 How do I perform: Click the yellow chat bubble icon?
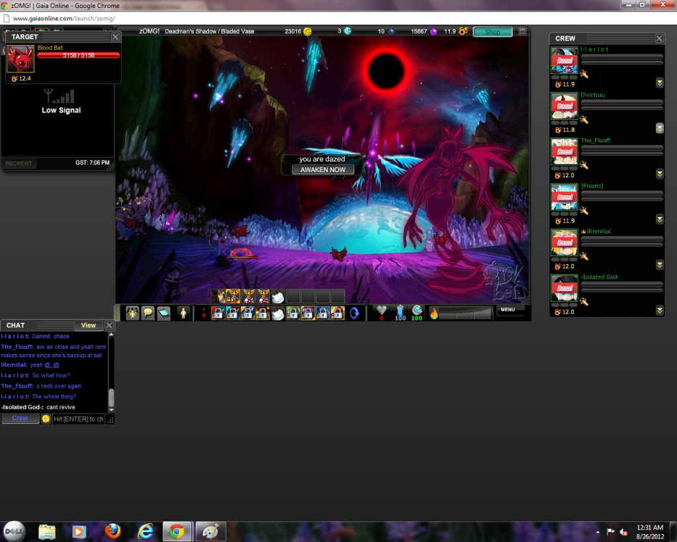[147, 312]
